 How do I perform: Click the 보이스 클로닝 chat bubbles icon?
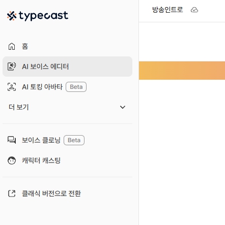[x=12, y=140]
